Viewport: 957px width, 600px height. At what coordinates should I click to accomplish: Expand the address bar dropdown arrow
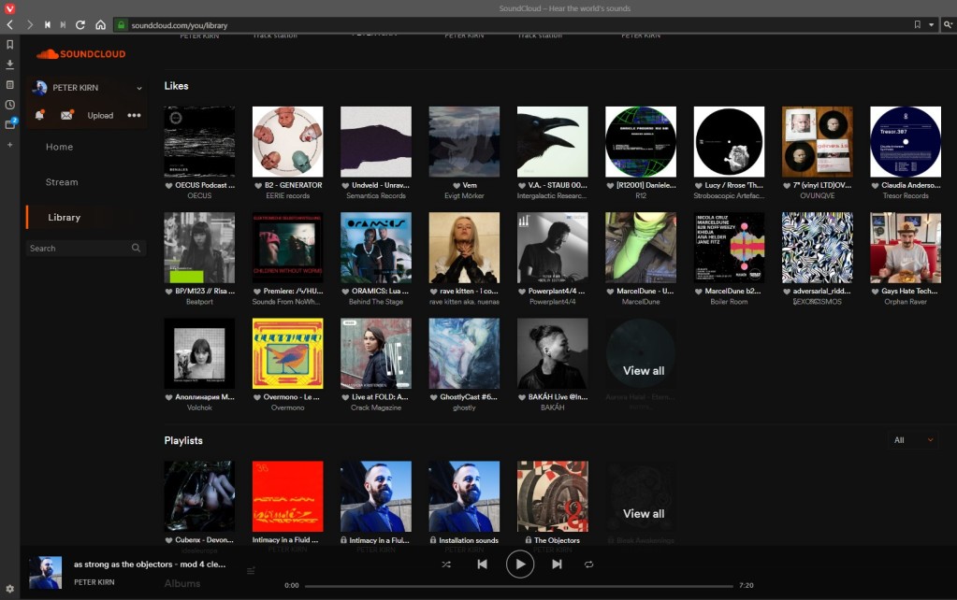coord(930,24)
